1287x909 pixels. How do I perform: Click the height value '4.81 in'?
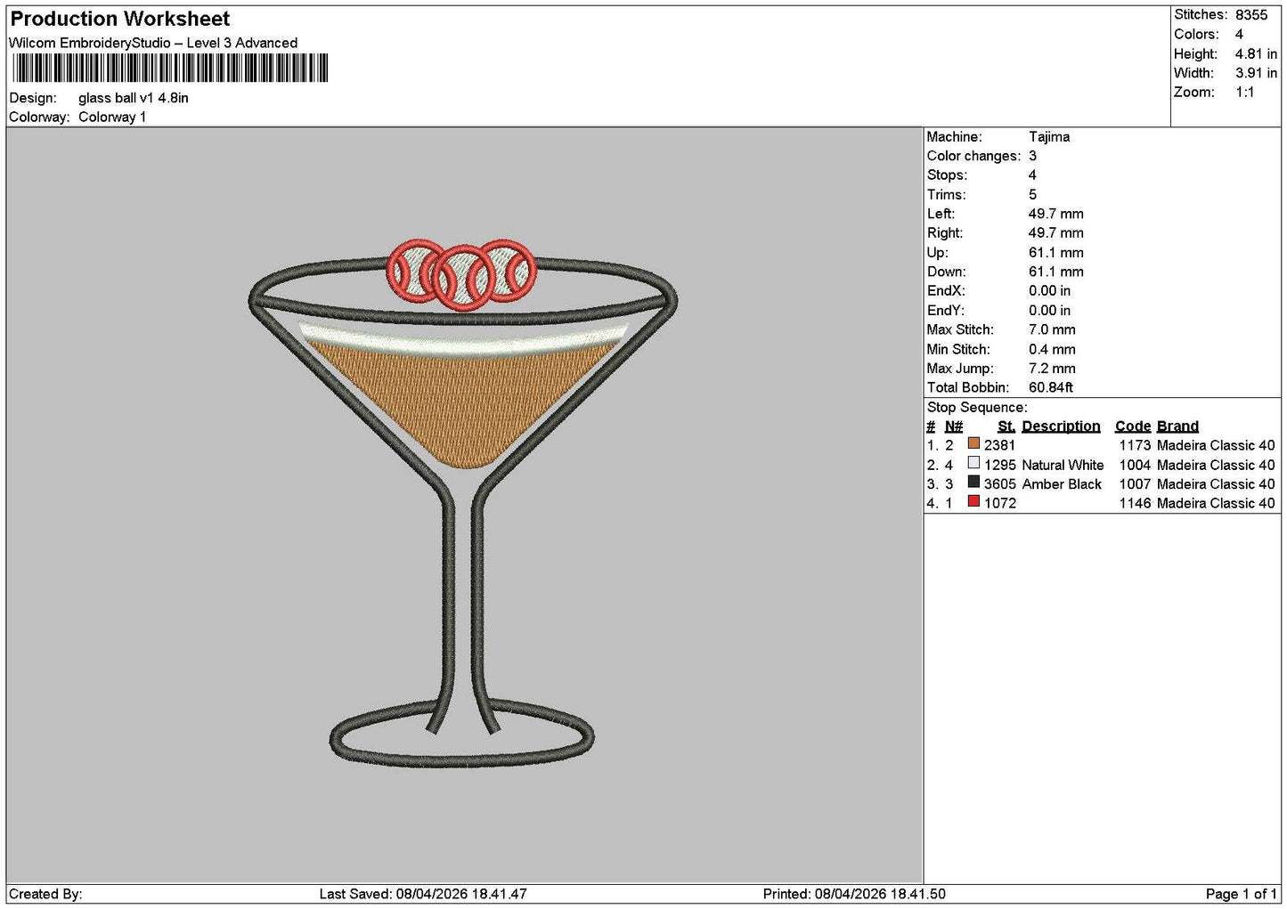(x=1256, y=53)
